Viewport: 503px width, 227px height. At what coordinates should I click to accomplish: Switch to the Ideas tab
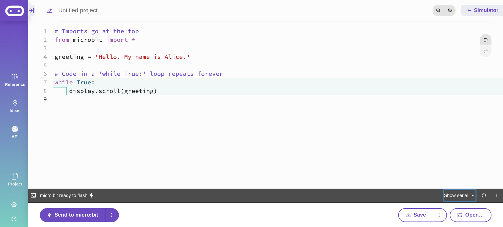(15, 106)
